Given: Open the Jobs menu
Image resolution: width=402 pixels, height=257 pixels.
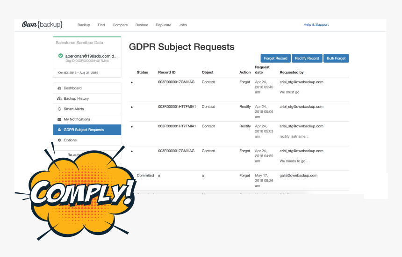Looking at the screenshot, I should (183, 25).
